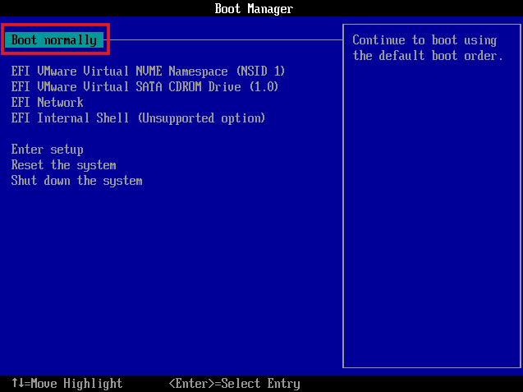This screenshot has height=392, width=523.
Task: Click "the default boot order." help text
Action: point(427,56)
